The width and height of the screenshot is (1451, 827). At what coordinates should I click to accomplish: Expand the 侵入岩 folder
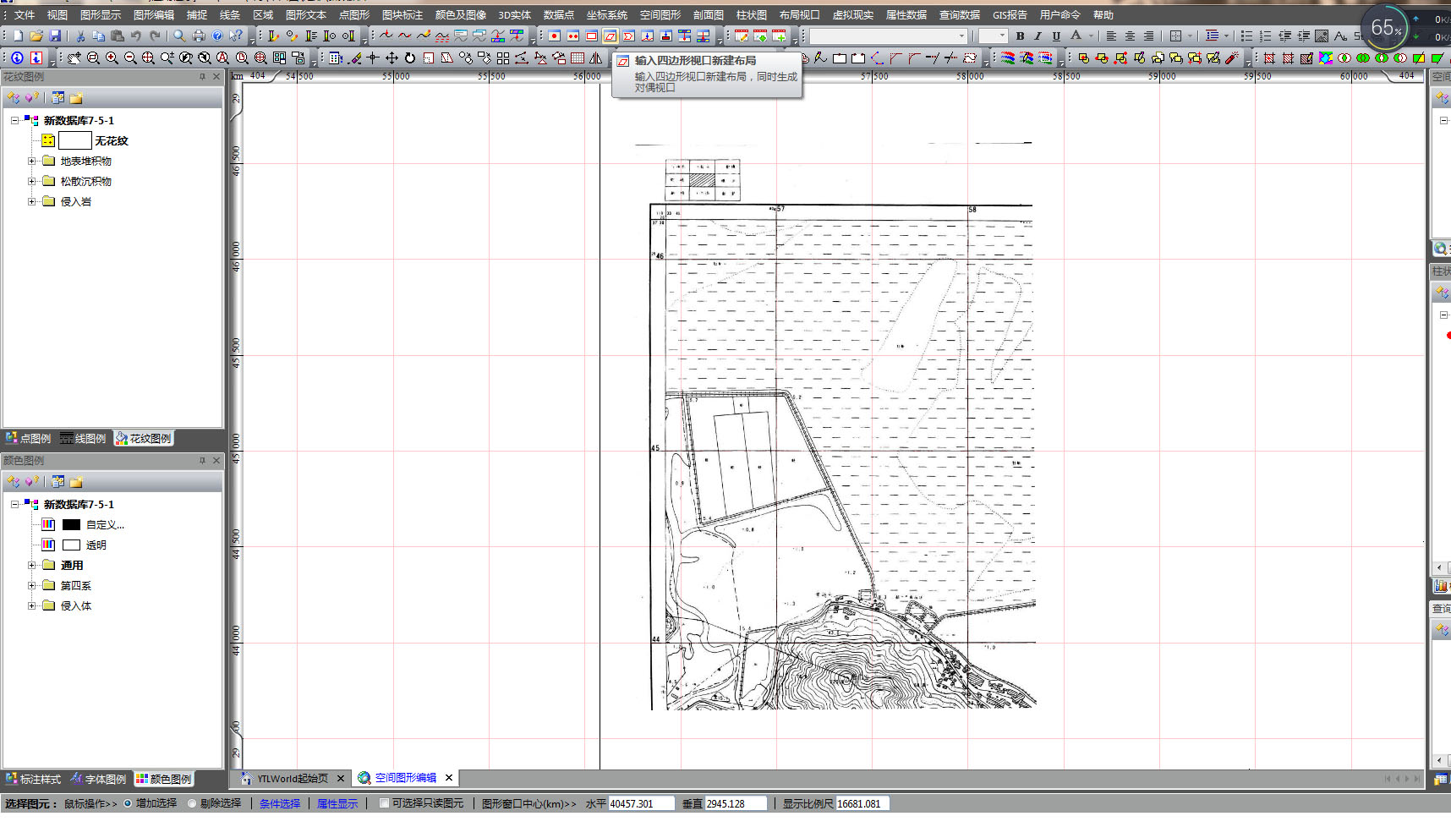pyautogui.click(x=31, y=201)
